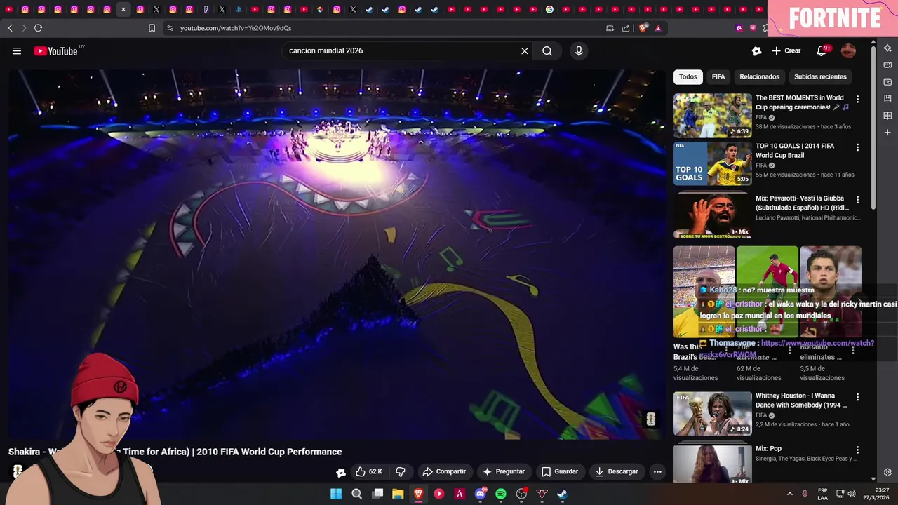
Task: Open File Explorer from the taskbar
Action: tap(398, 494)
